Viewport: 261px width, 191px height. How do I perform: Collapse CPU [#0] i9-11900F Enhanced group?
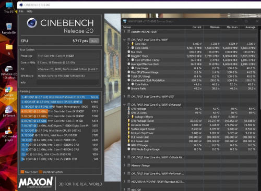124,105
